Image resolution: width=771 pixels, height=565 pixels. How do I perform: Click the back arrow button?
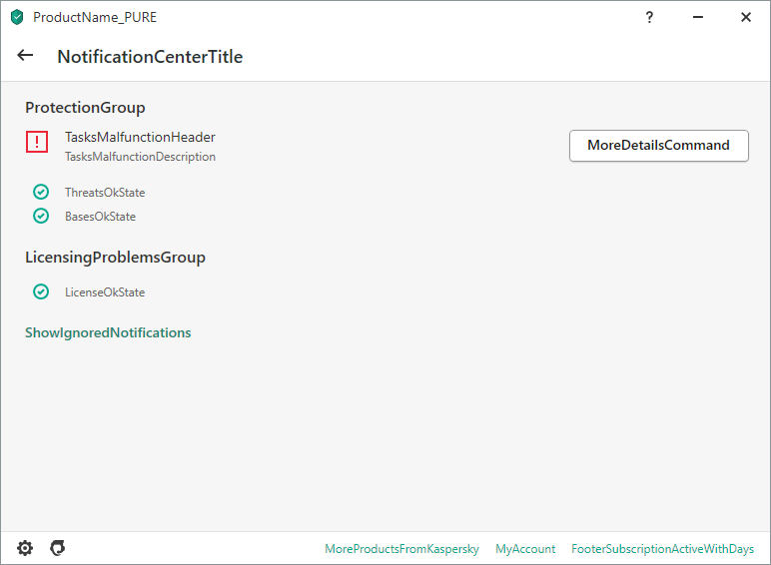tap(25, 56)
